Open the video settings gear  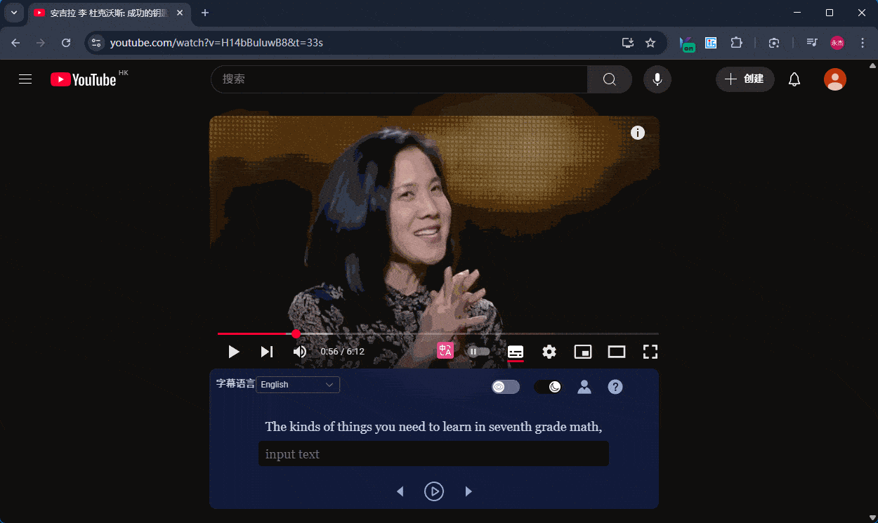[549, 352]
